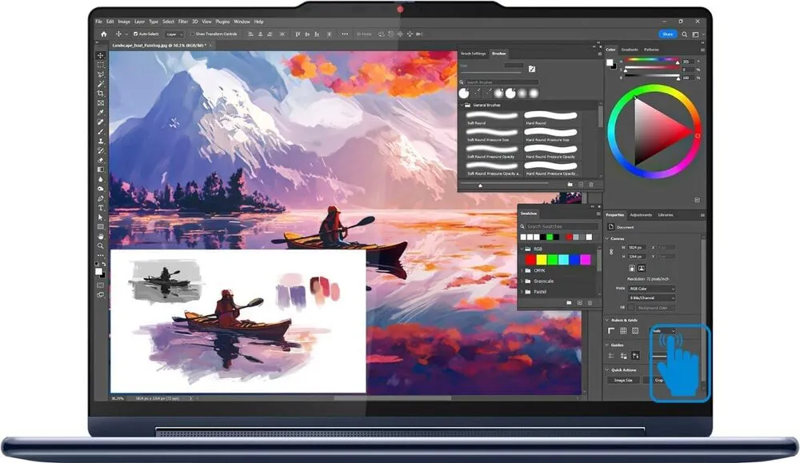Select the Hand tool
800x463 pixels.
pyautogui.click(x=101, y=237)
